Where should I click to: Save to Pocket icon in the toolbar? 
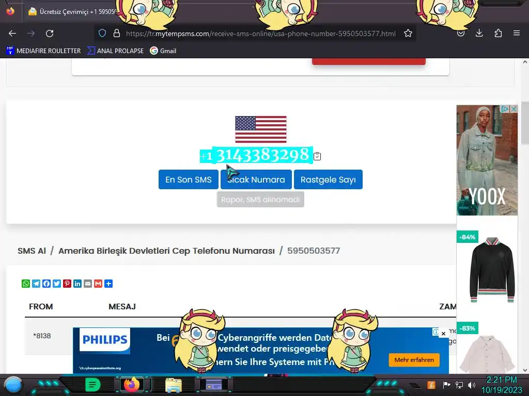click(460, 33)
